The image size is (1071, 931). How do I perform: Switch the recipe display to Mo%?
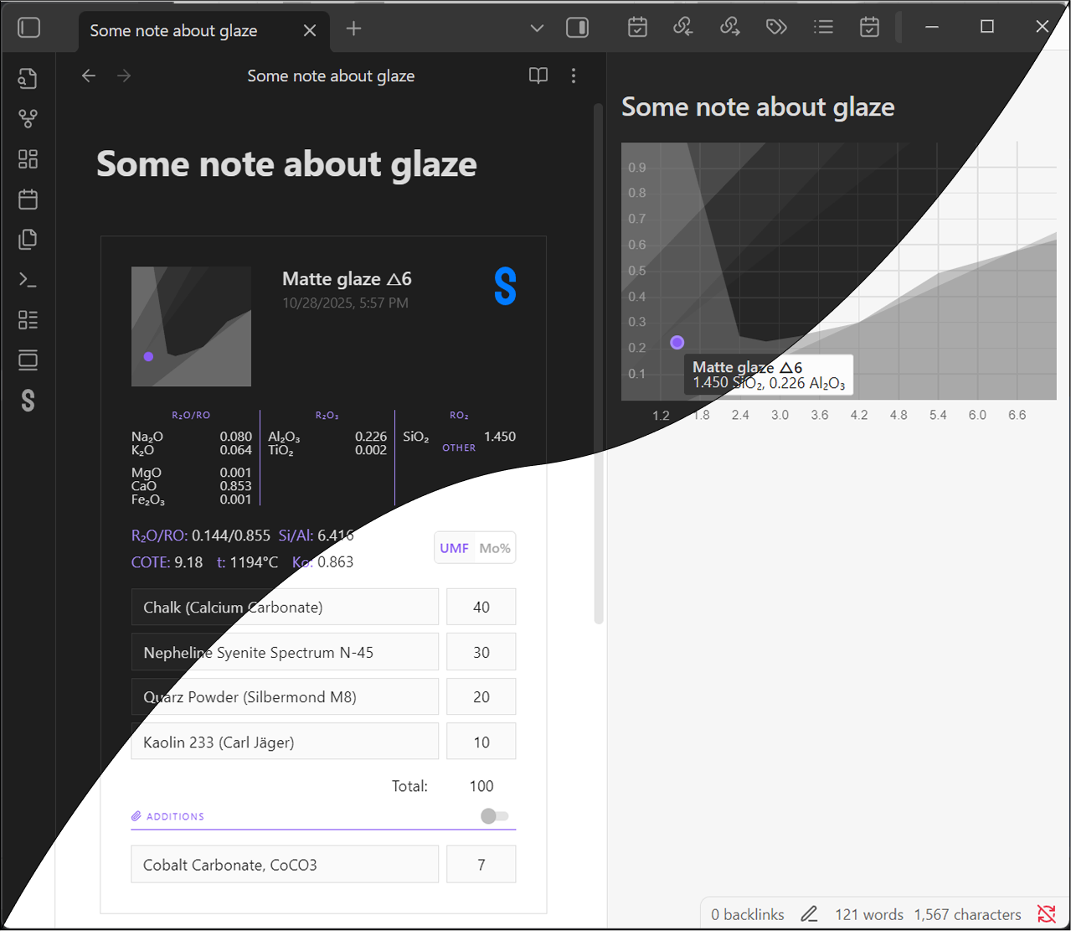click(x=494, y=548)
